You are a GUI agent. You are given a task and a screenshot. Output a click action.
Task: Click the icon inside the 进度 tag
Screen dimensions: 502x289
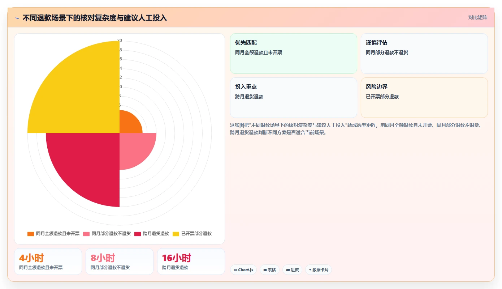(288, 270)
